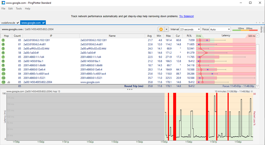Sort by the Avg column header
Image resolution: width=265 pixels, height=145 pixels.
[x=149, y=36]
